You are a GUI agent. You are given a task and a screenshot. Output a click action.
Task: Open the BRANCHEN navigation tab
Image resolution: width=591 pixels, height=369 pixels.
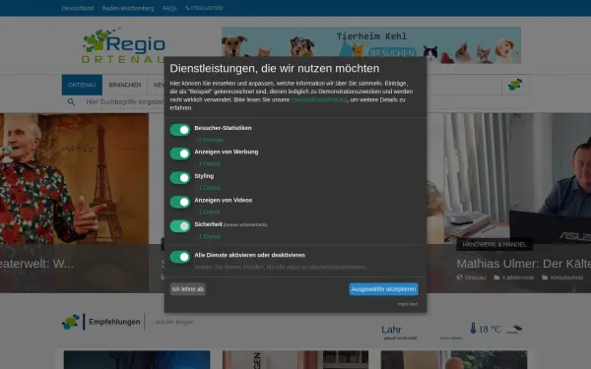tap(125, 85)
